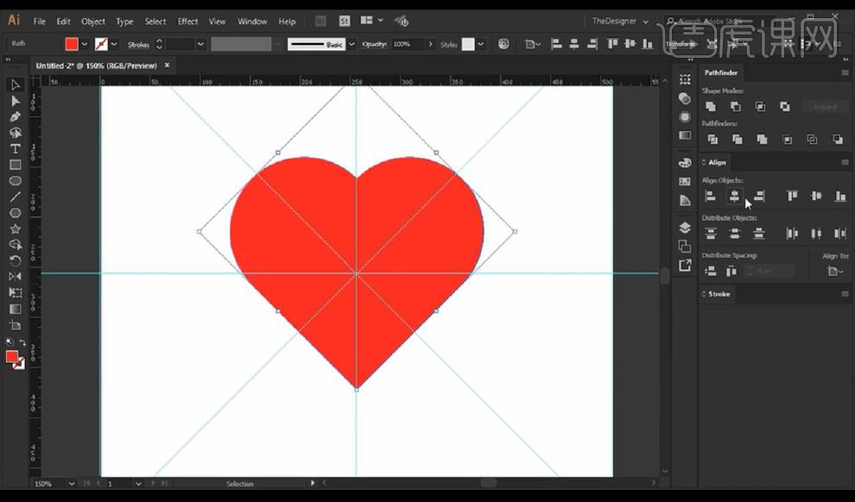Switch to the Pathfinder panel tab
The height and width of the screenshot is (502, 855).
click(x=721, y=73)
